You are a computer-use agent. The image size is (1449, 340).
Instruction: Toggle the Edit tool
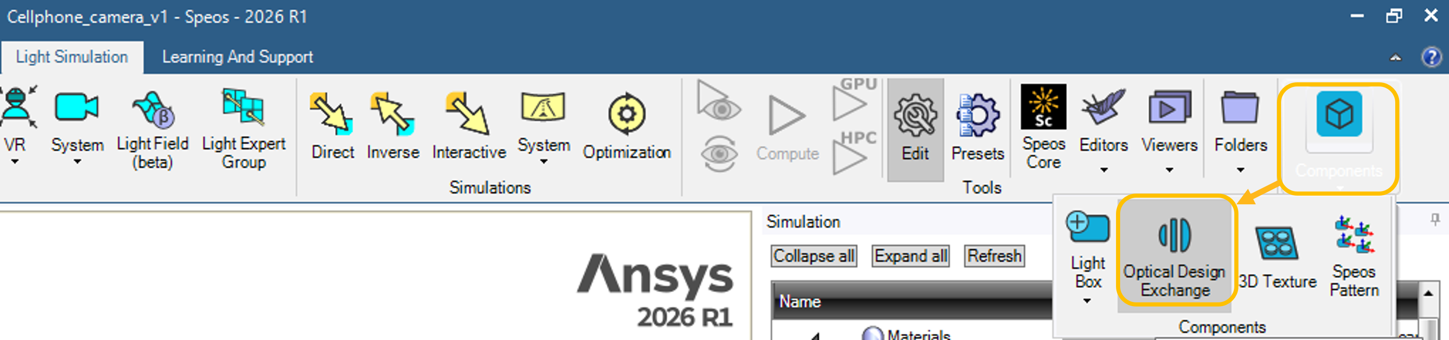(915, 129)
